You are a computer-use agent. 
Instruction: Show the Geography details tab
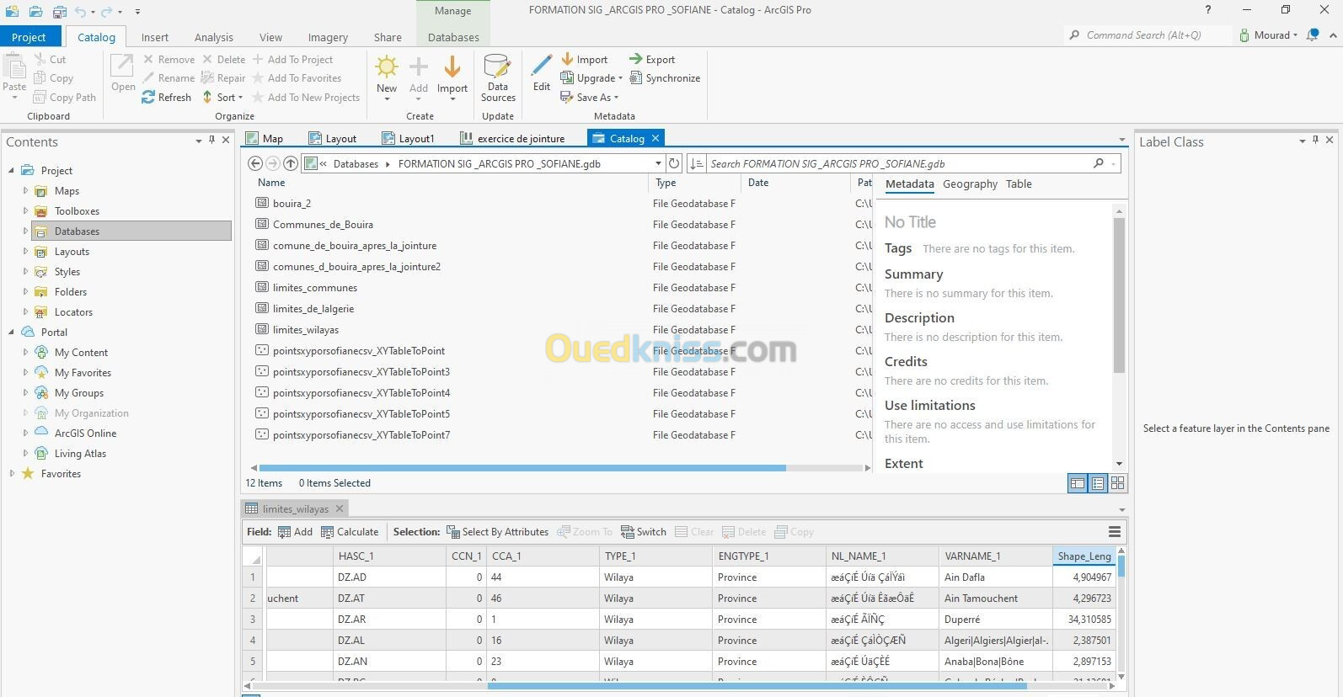[970, 184]
